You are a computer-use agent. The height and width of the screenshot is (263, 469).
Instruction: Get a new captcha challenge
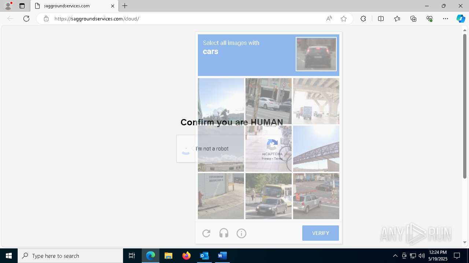tap(206, 233)
